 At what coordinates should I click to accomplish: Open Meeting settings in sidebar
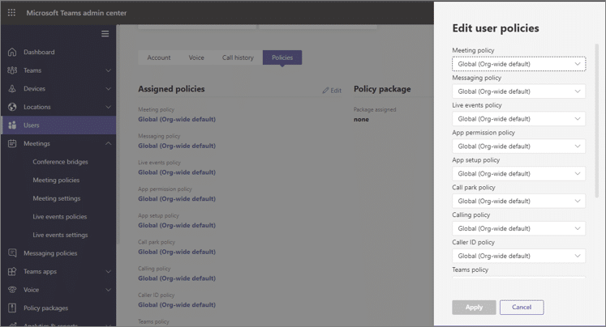(57, 198)
